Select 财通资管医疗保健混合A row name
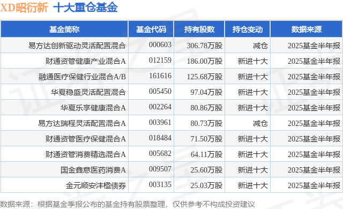This screenshot has height=209, width=343. pyautogui.click(x=86, y=139)
